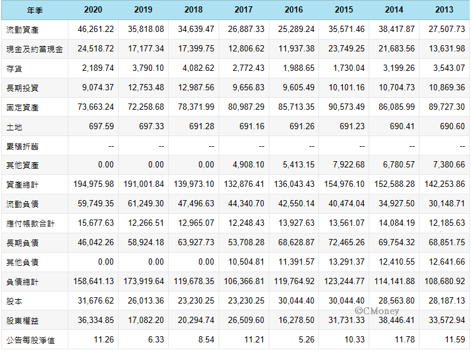Image resolution: width=471 pixels, height=360 pixels.
Task: Select the 現金及約當現金 row label
Action: point(35,49)
